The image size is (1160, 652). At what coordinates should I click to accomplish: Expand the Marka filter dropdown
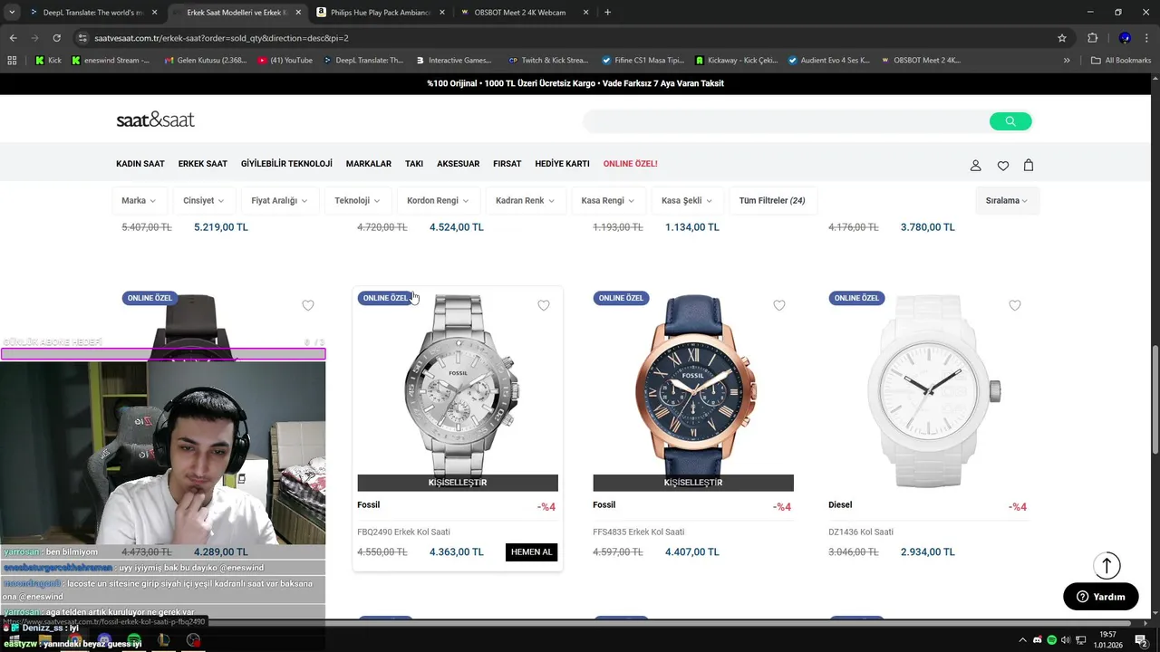pyautogui.click(x=139, y=200)
